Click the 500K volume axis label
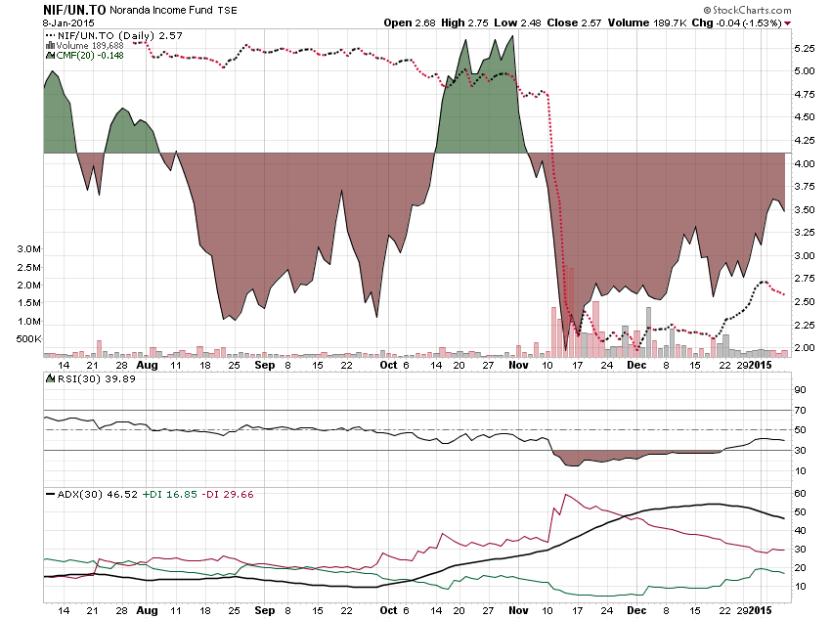 pos(28,338)
